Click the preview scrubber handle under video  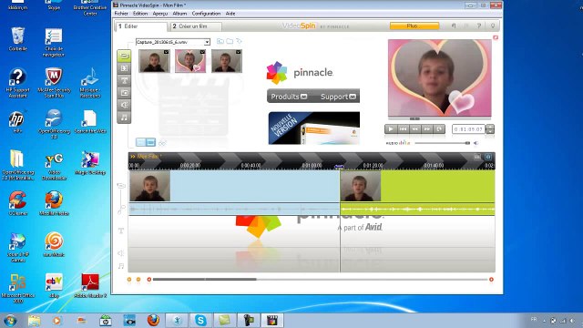pyautogui.click(x=414, y=118)
